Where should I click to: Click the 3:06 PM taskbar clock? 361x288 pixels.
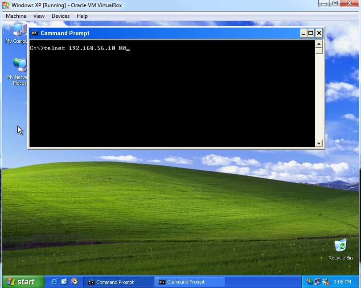(342, 282)
